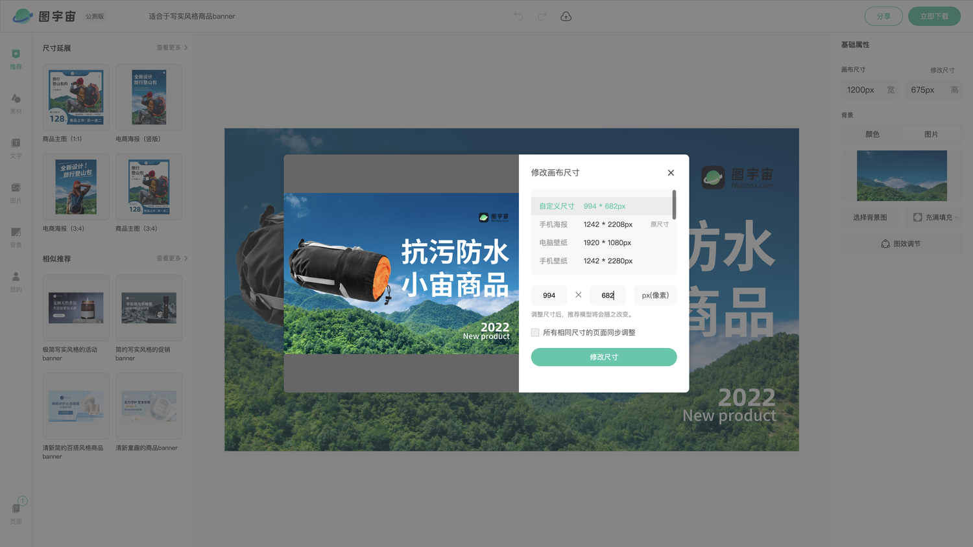
Task: Open the 文字 sidebar panel
Action: (16, 148)
